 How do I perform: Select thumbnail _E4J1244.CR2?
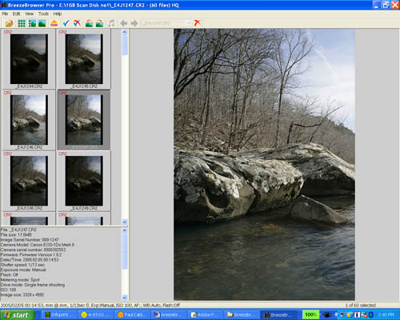(x=29, y=59)
